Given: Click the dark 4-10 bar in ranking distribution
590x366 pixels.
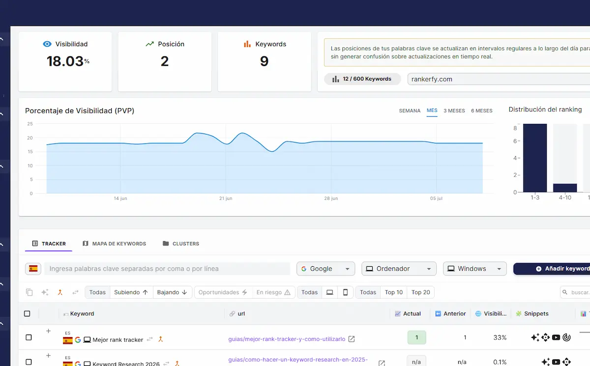Looking at the screenshot, I should pyautogui.click(x=565, y=188).
